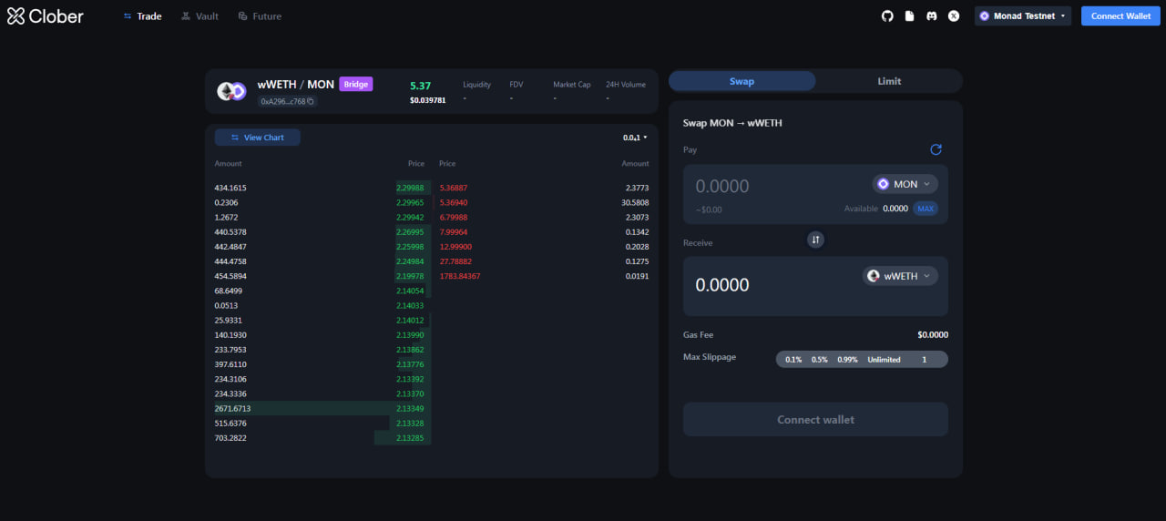Switch to the Limit tab

889,81
